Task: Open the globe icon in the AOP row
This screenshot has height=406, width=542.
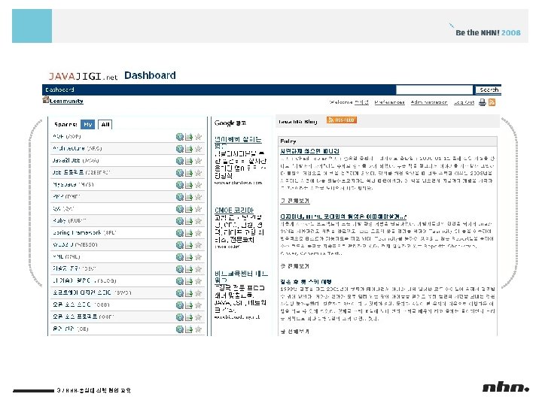Action: 180,137
